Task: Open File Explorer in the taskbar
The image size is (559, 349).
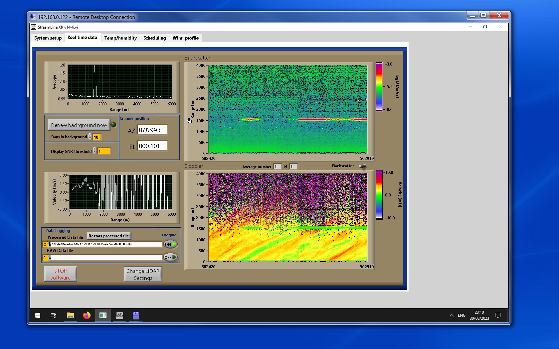Action: pos(70,315)
